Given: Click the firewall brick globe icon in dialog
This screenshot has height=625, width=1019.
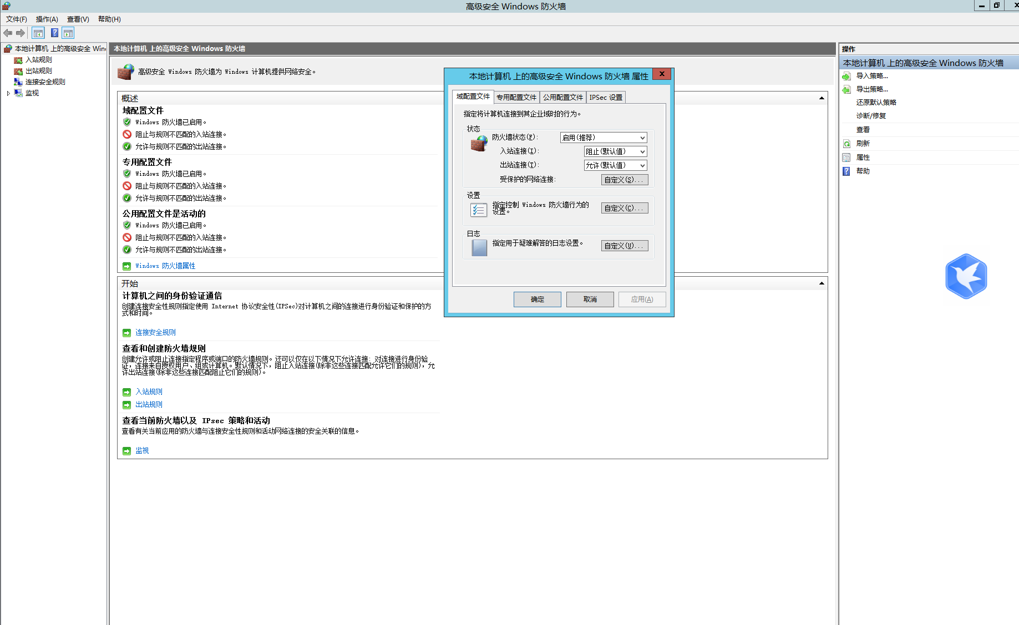Looking at the screenshot, I should tap(479, 144).
